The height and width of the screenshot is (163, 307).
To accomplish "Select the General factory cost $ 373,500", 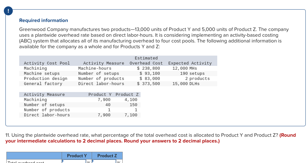I will (x=149, y=84).
